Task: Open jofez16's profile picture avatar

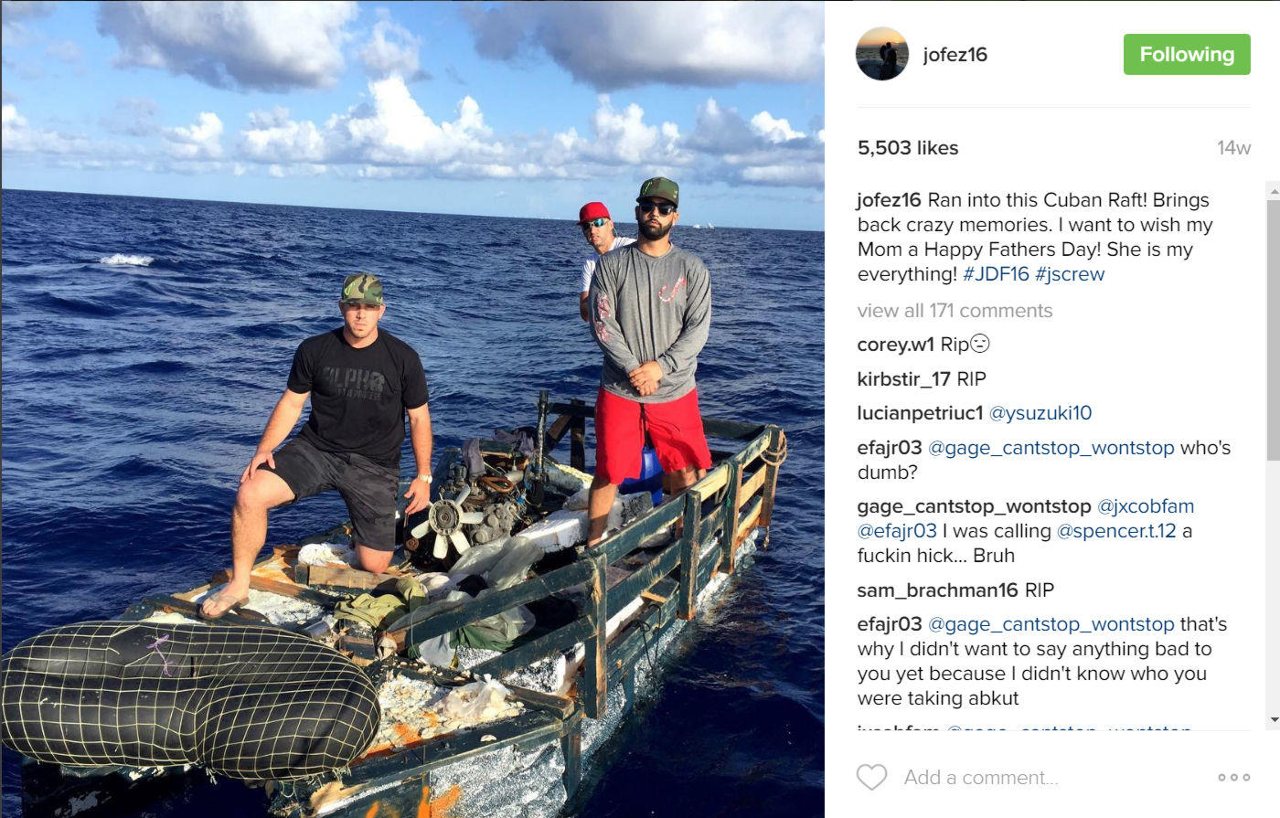Action: [882, 54]
